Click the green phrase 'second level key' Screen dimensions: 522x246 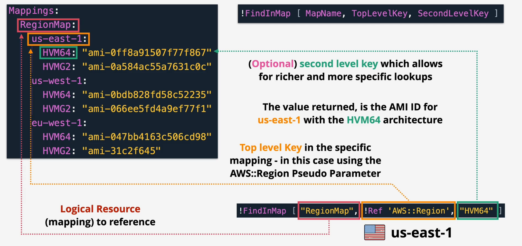[x=339, y=64]
